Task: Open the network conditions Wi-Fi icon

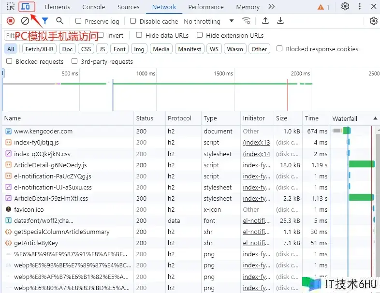Action: 247,21
